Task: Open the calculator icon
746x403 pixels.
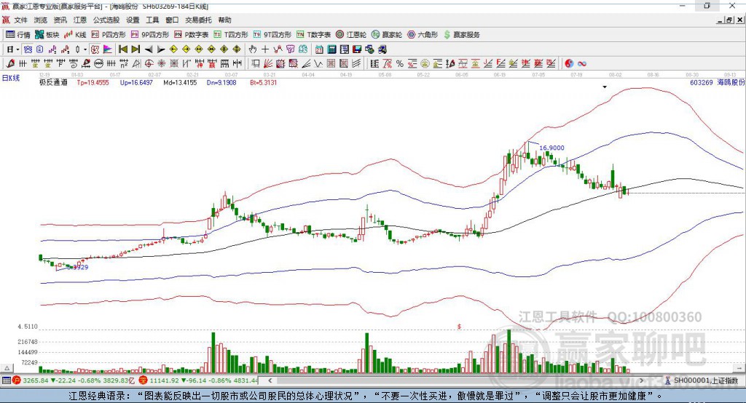Action: [331, 49]
